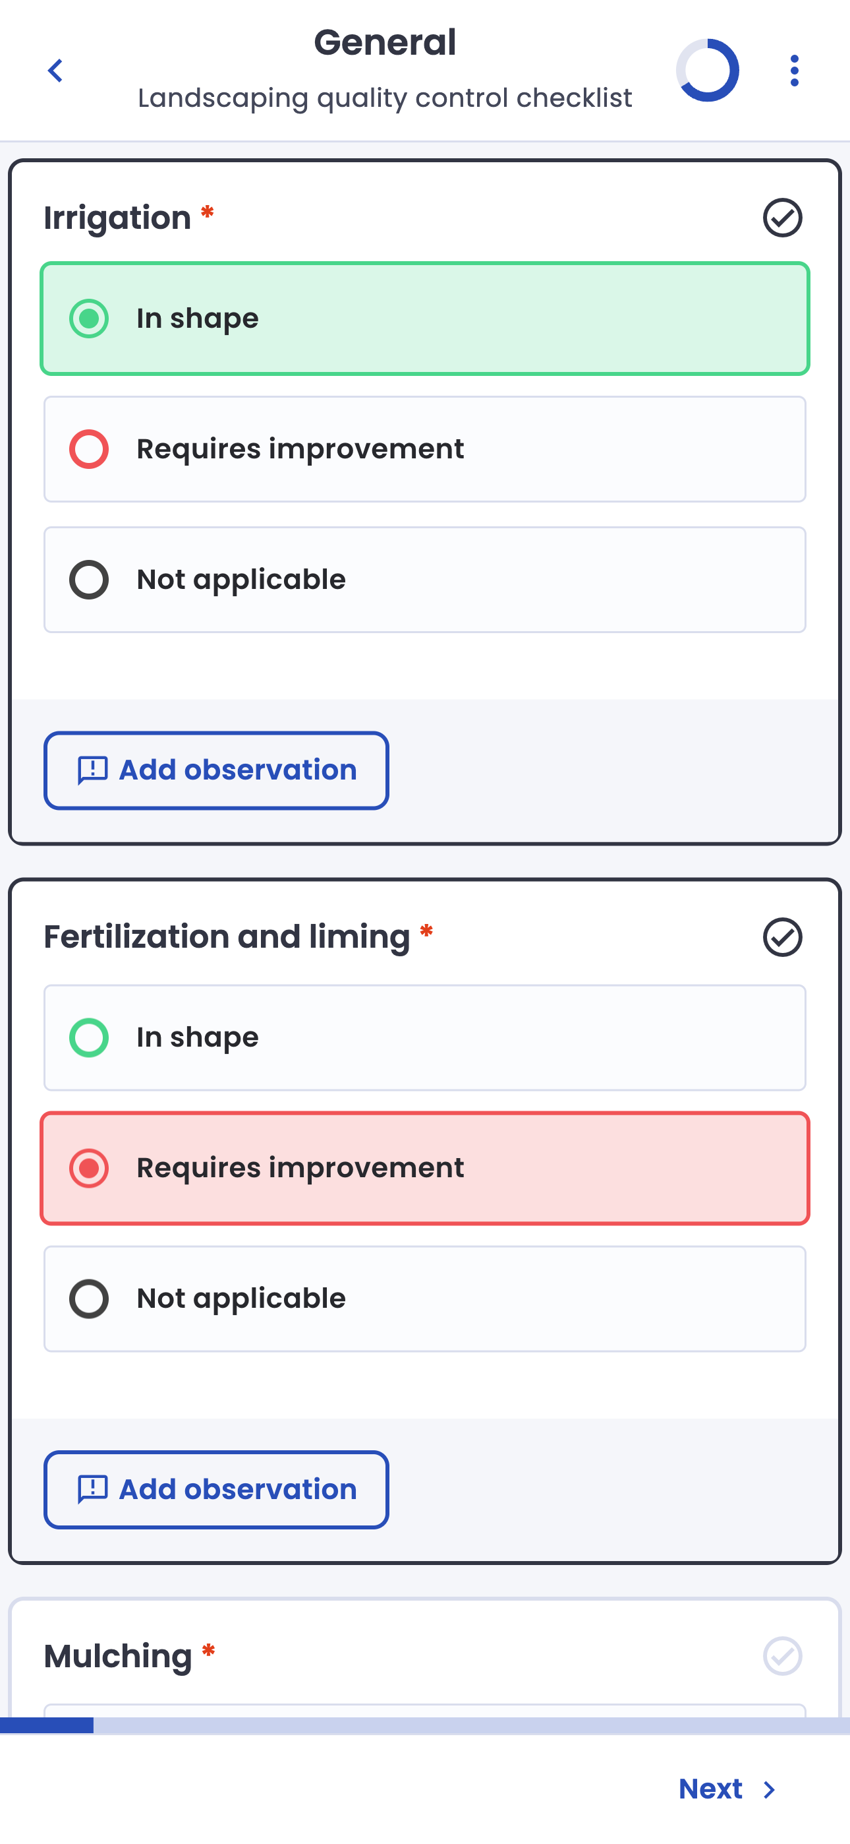Screen dimensions: 850x1844
Task: Click observation icon in Fertilization card
Action: click(92, 1490)
